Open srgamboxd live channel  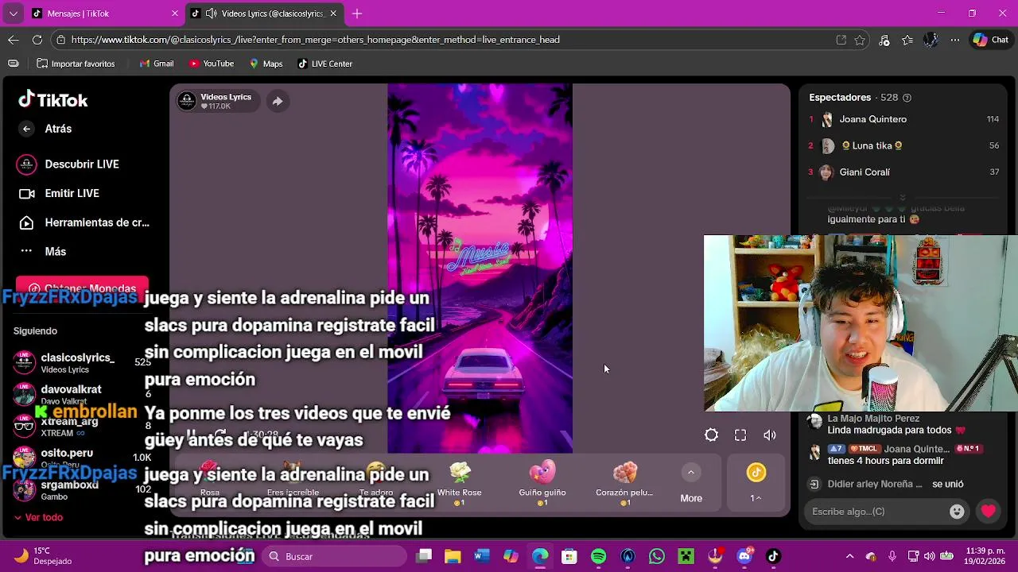(x=81, y=489)
